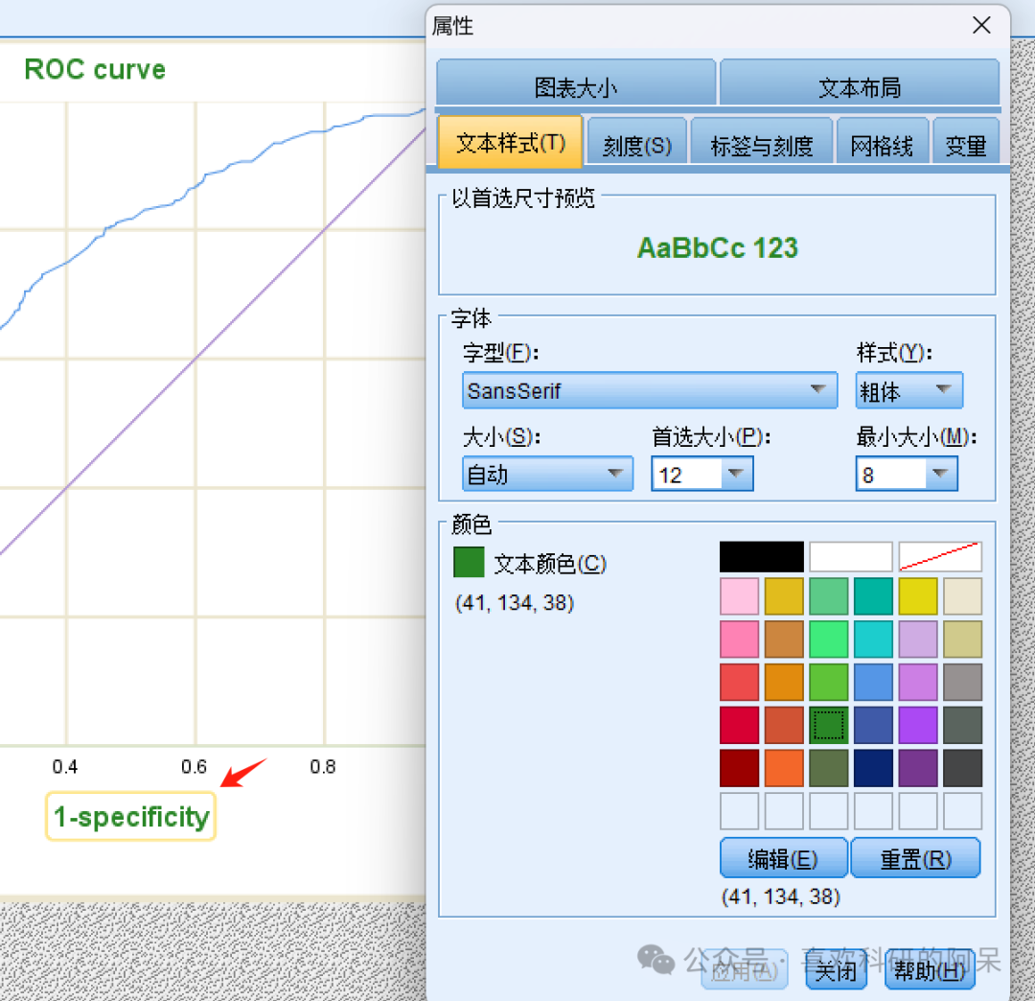
Task: Expand the 样式 粗体 style dropdown
Action: pos(908,390)
